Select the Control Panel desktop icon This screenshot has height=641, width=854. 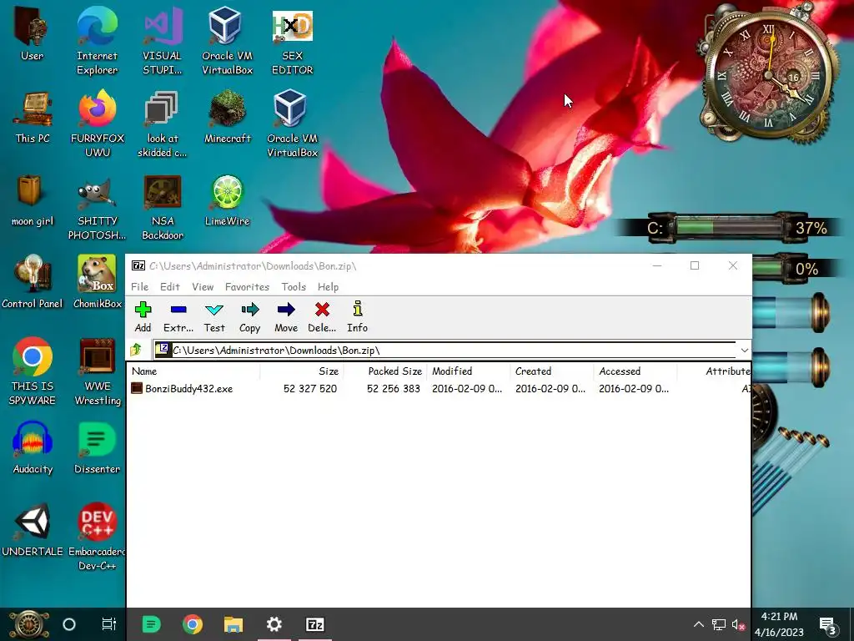[33, 282]
